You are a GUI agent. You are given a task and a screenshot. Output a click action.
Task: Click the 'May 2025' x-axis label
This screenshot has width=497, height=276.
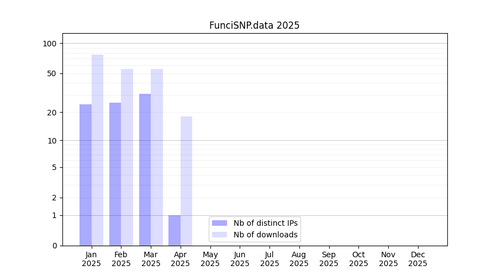tap(210, 259)
